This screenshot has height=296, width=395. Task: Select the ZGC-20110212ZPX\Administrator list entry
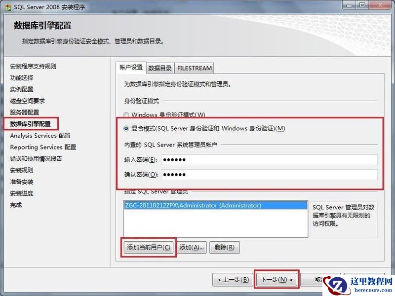coord(215,205)
